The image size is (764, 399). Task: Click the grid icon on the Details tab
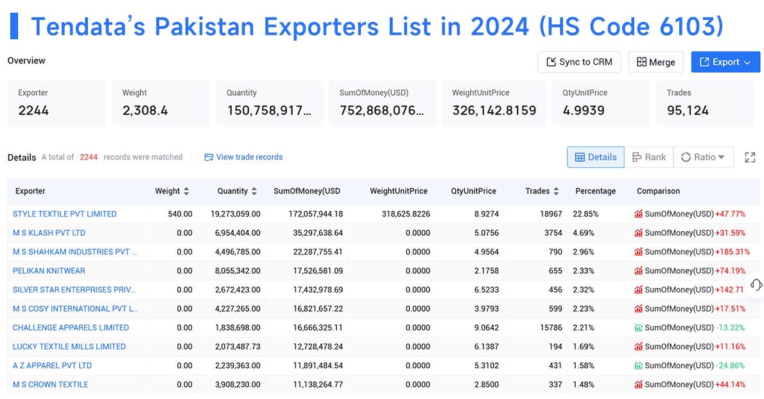(580, 157)
